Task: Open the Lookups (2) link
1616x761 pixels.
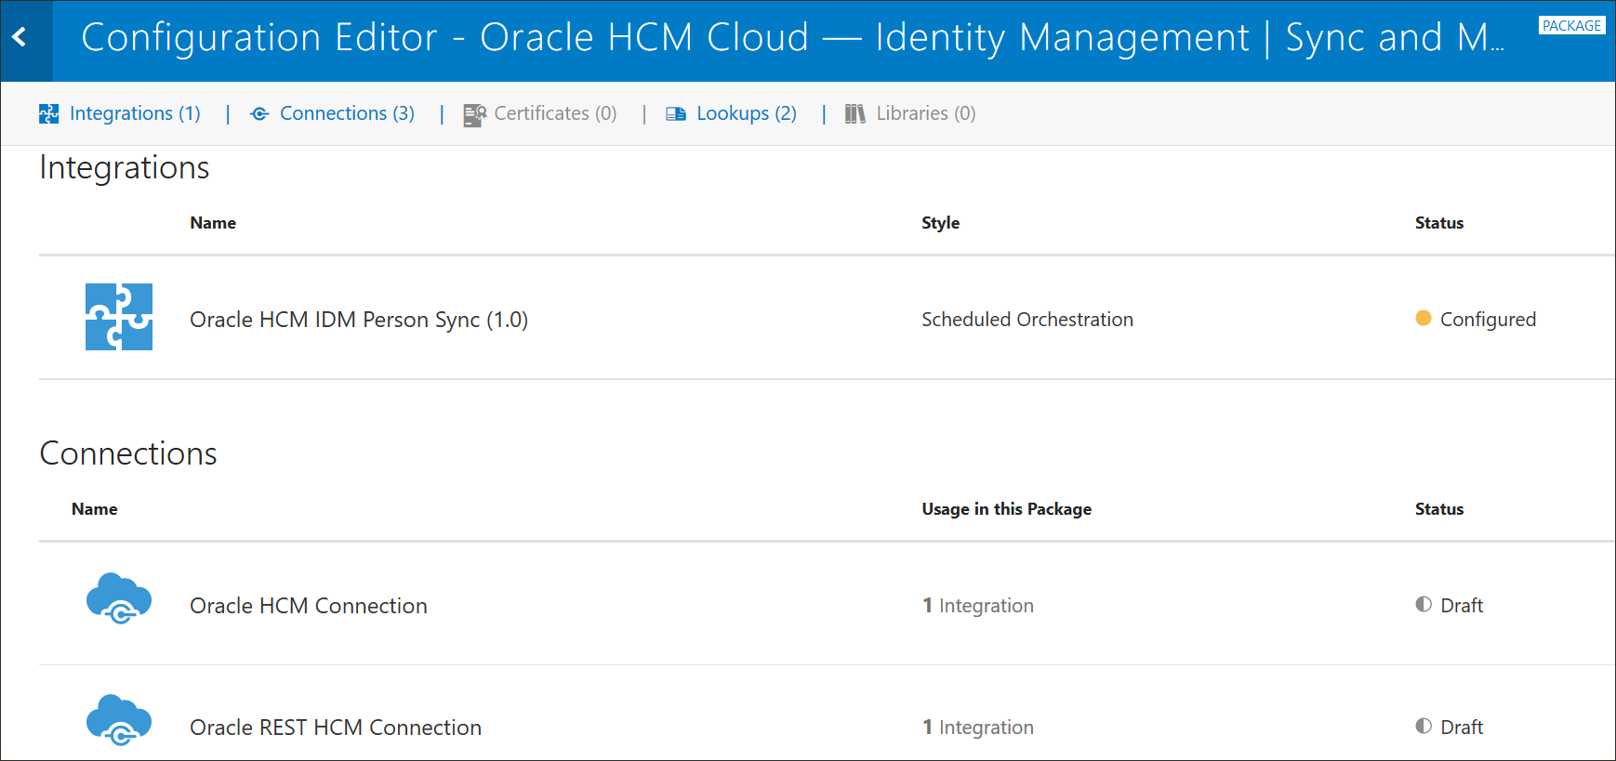Action: click(747, 113)
